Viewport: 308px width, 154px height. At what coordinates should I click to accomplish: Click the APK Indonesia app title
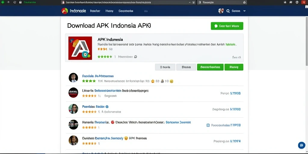(x=110, y=39)
